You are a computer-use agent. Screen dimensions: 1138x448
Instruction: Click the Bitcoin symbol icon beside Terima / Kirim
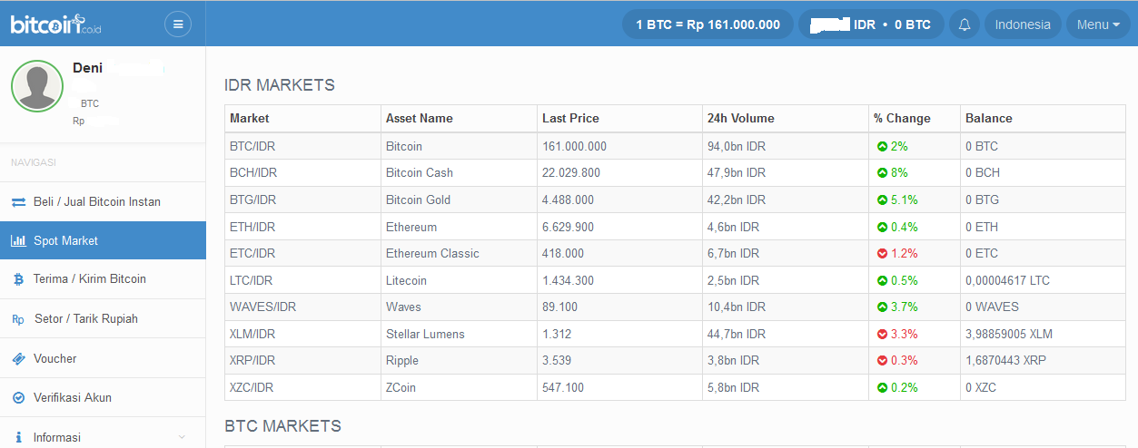coord(18,279)
